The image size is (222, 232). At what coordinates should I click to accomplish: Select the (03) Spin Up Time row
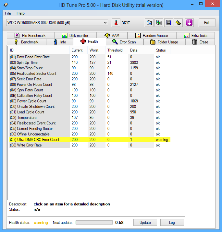coord(90,63)
